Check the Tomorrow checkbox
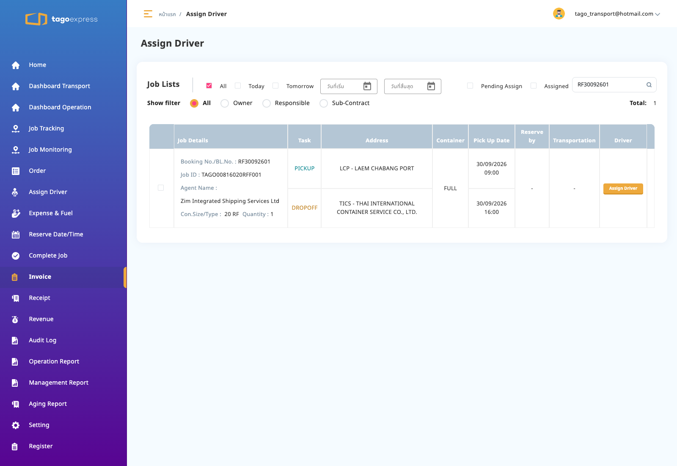This screenshot has height=466, width=677. coord(275,86)
